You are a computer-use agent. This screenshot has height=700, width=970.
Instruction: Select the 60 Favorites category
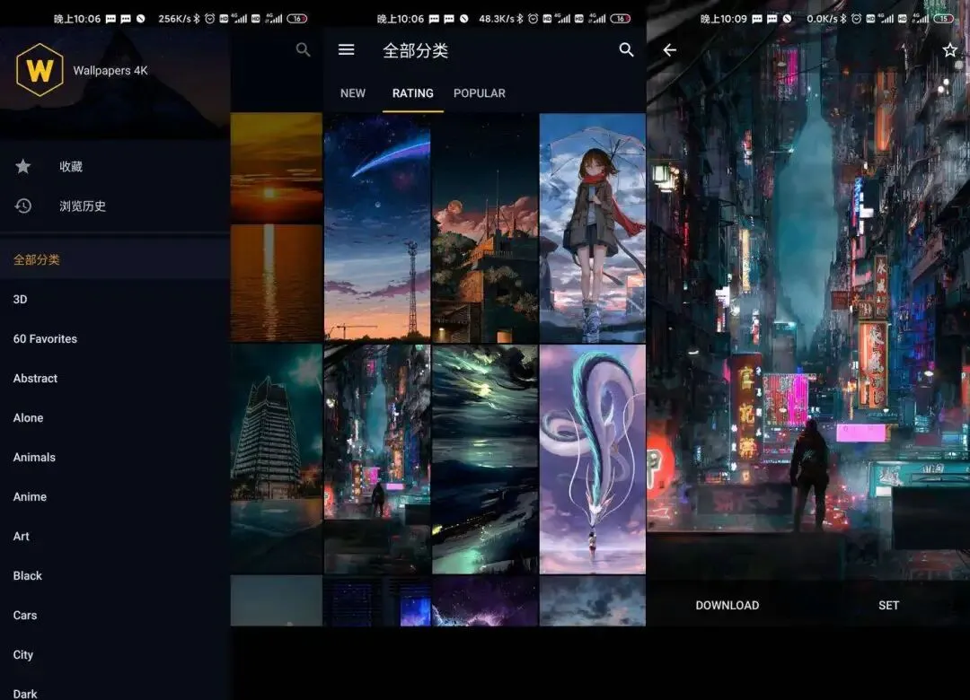(115, 339)
